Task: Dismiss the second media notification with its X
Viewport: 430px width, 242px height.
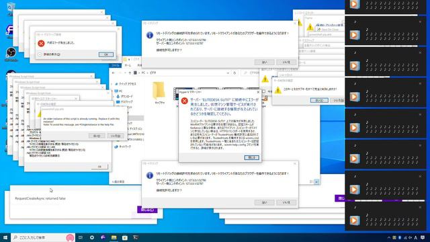Action: [420, 22]
